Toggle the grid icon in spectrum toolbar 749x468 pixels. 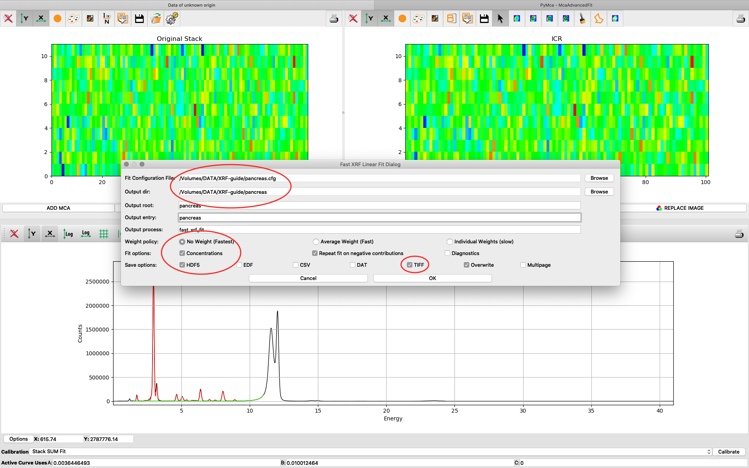point(103,234)
